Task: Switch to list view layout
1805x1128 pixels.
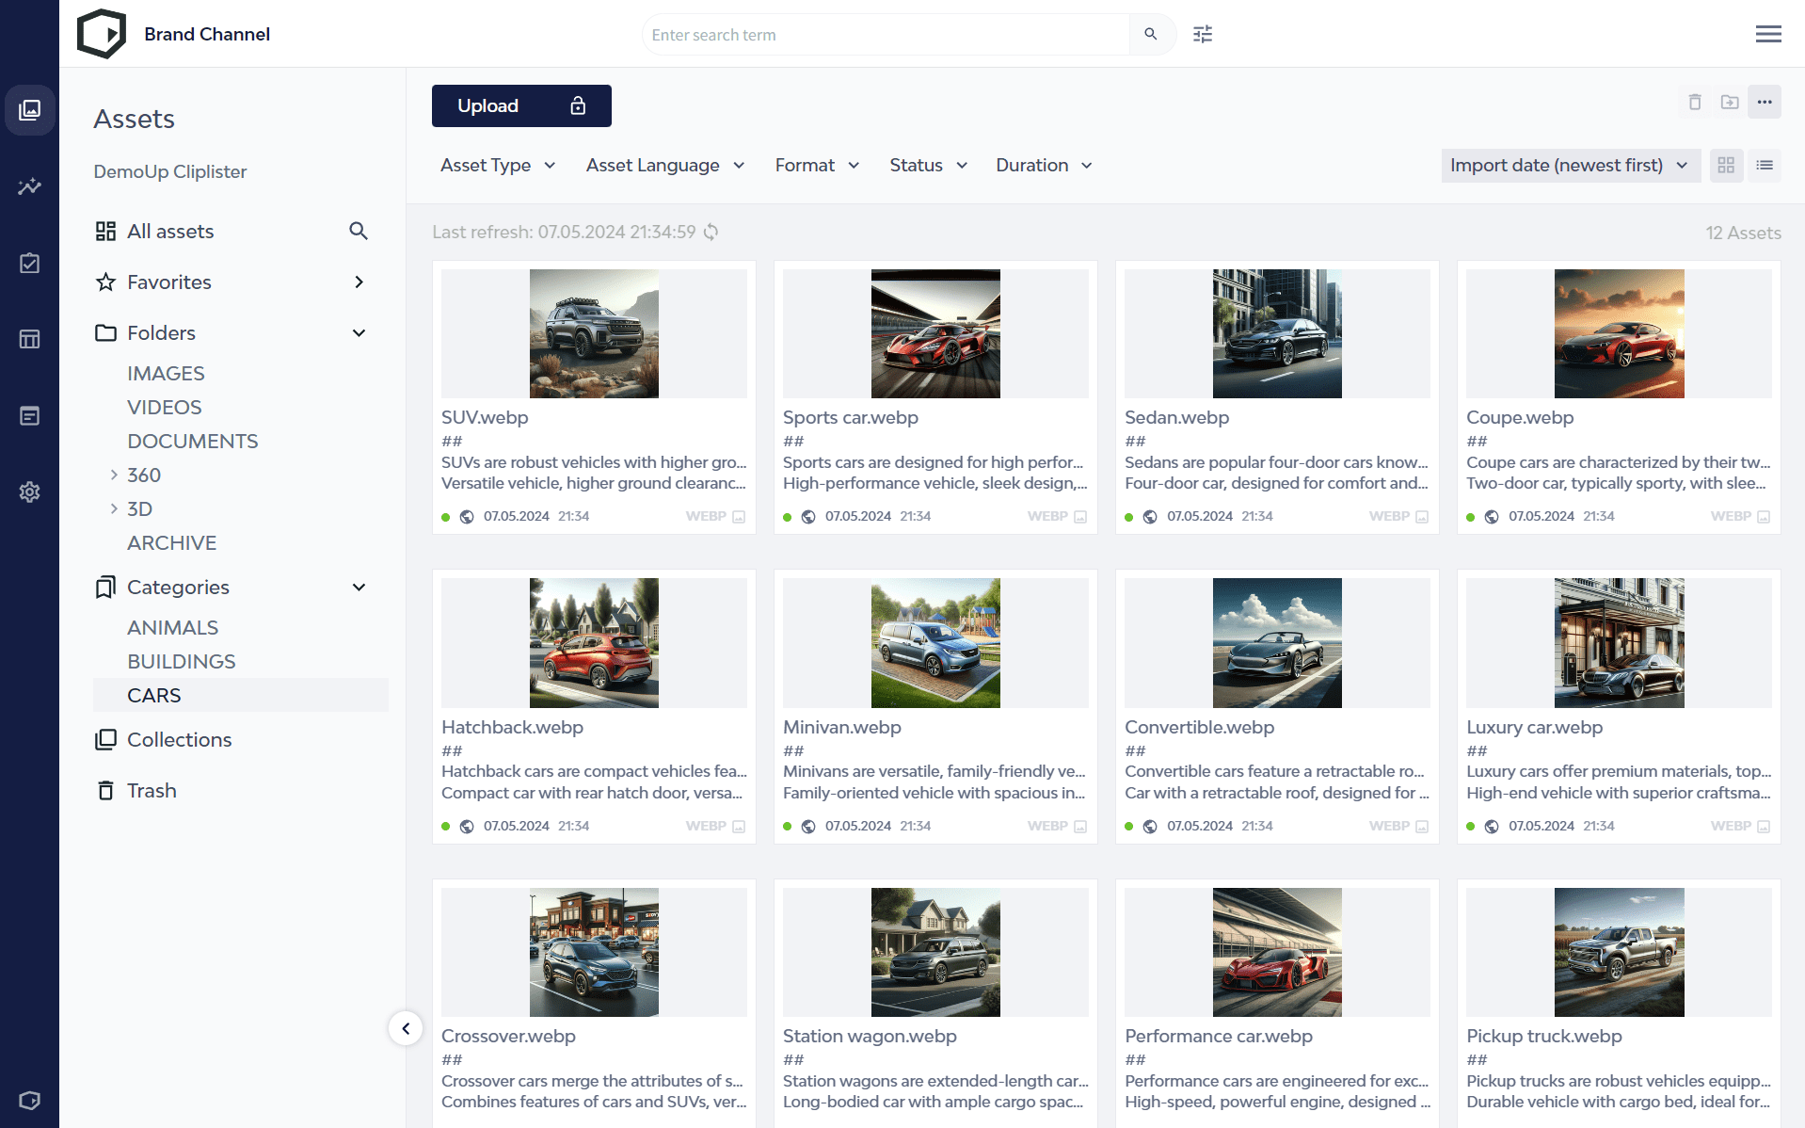Action: (1764, 166)
